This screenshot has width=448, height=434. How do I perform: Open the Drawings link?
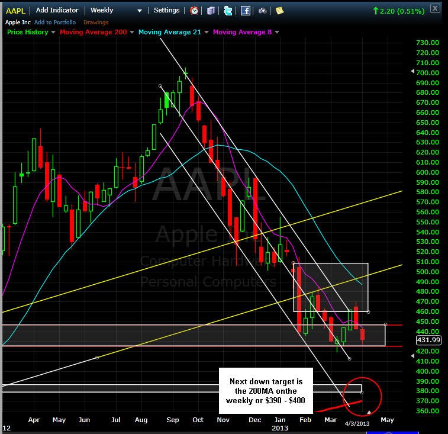(x=96, y=22)
